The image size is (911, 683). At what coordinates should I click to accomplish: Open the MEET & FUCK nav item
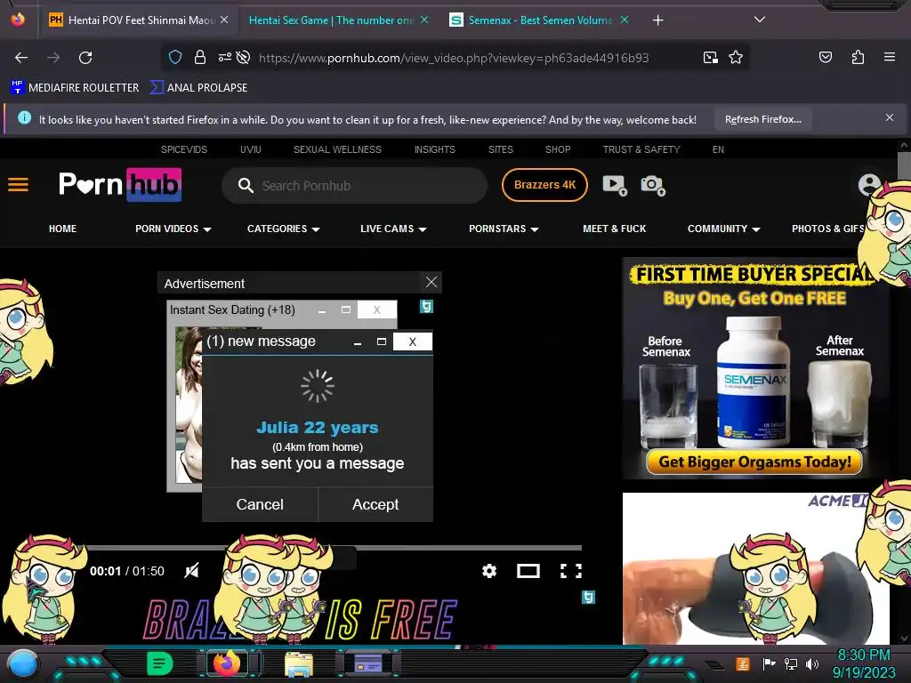pyautogui.click(x=614, y=229)
